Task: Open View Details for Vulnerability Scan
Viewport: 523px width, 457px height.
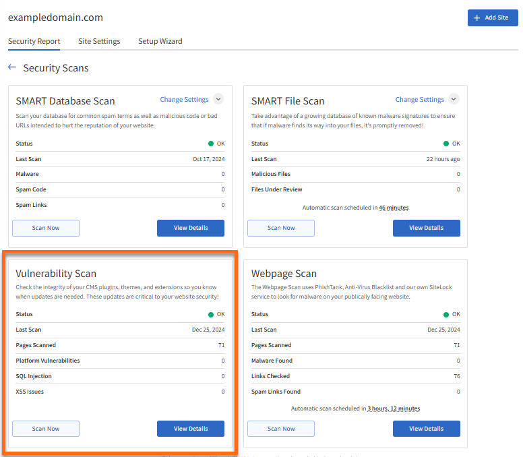Action: point(191,429)
